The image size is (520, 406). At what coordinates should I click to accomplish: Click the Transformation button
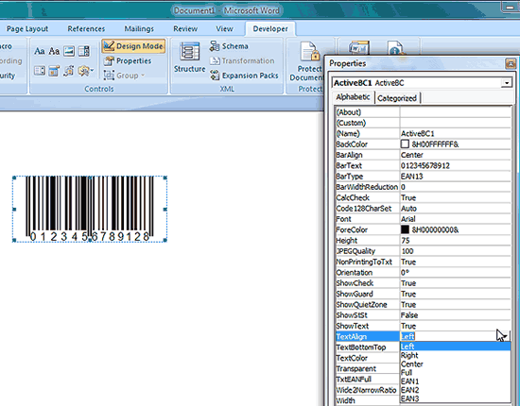[242, 61]
